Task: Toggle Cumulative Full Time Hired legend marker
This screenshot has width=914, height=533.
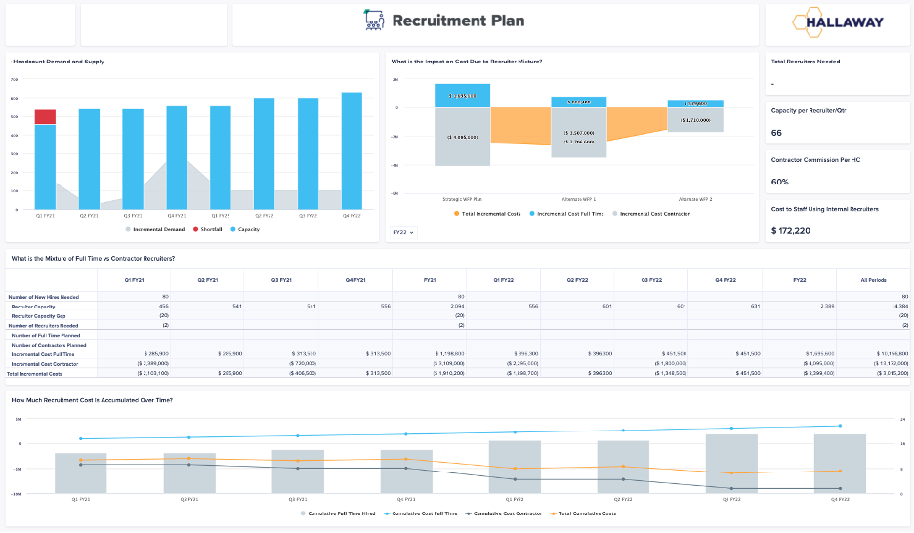Action: [x=304, y=513]
